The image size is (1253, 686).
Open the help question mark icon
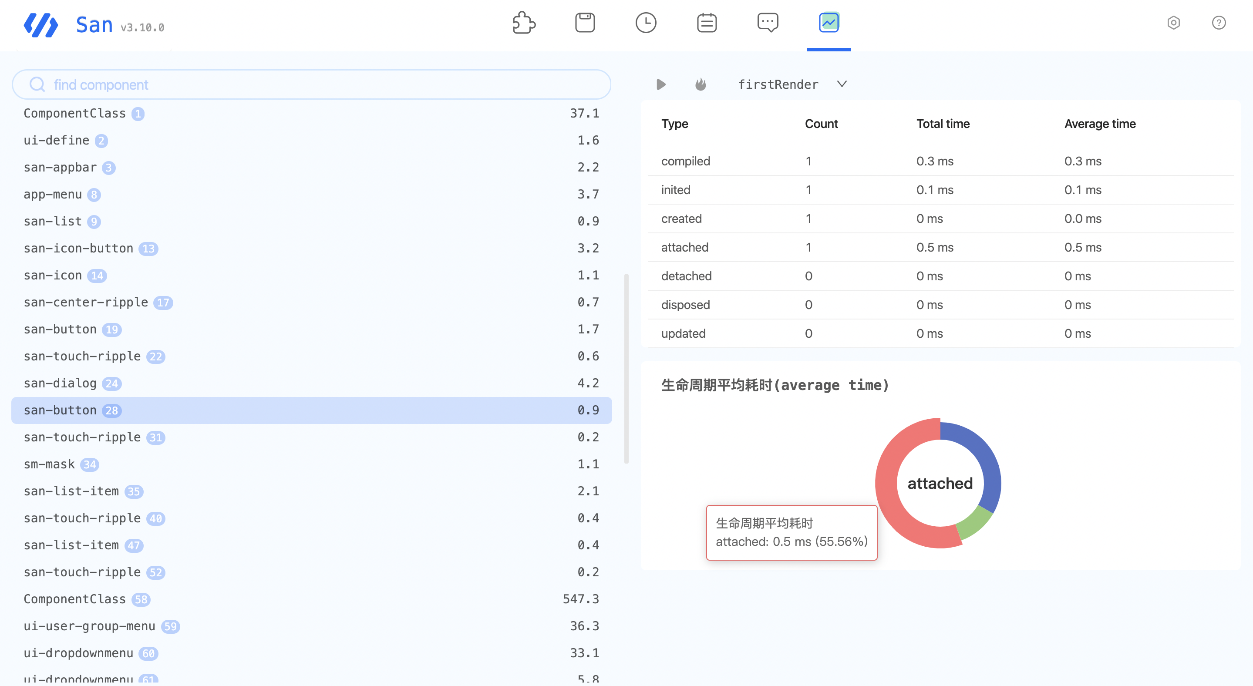(1219, 23)
